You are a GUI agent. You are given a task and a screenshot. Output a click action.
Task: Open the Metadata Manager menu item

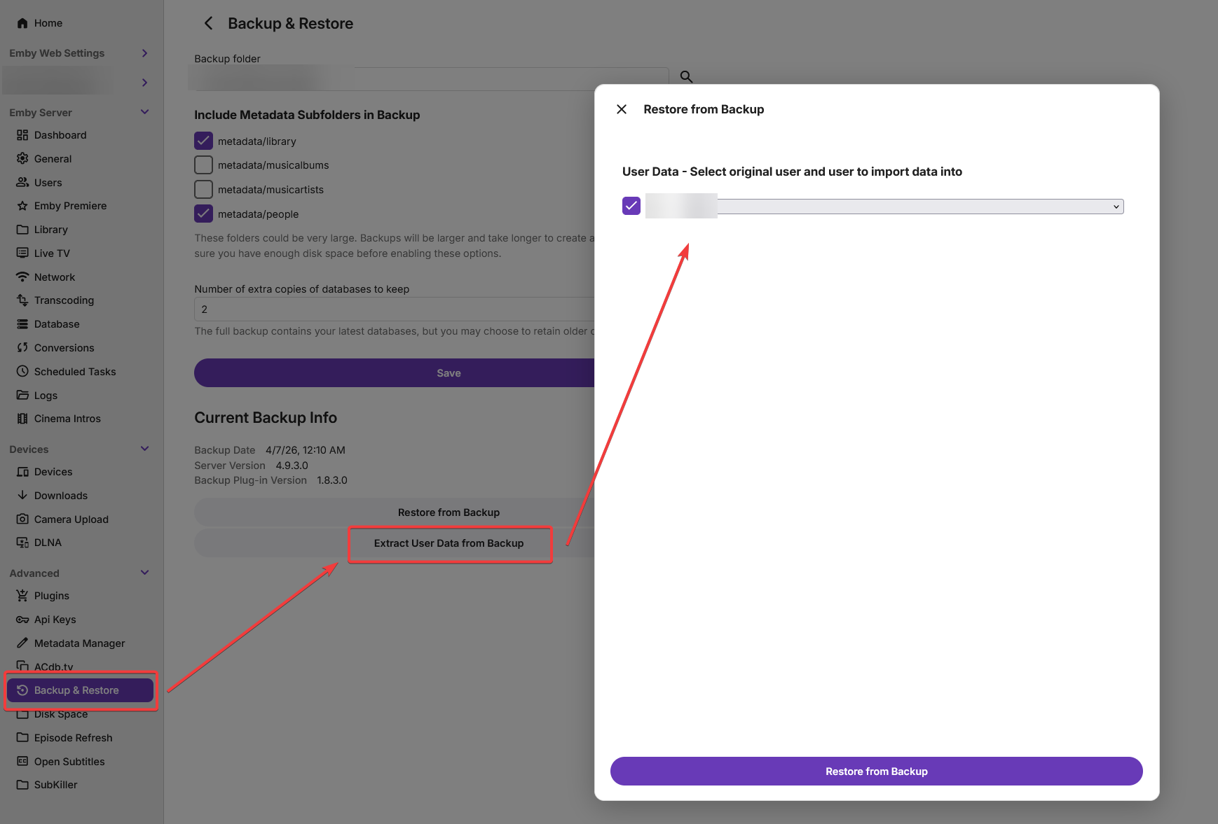[x=79, y=643]
